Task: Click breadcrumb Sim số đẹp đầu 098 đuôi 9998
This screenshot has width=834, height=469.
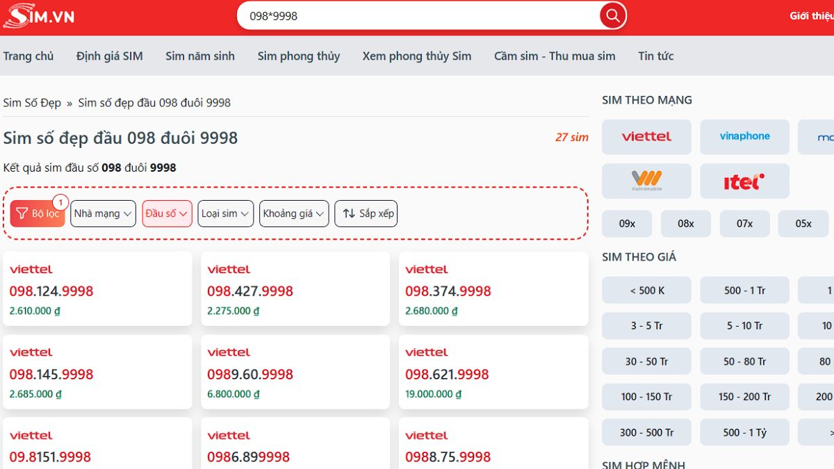Action: 154,102
